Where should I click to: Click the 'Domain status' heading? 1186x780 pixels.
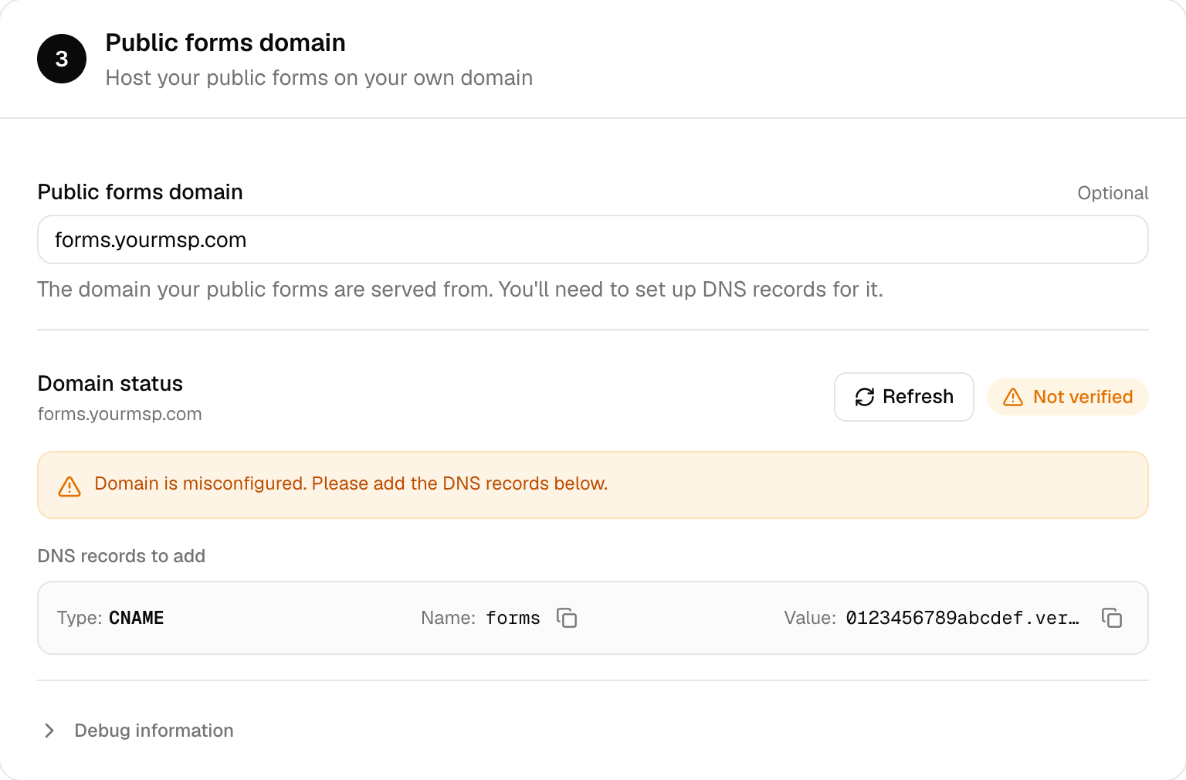pos(110,384)
